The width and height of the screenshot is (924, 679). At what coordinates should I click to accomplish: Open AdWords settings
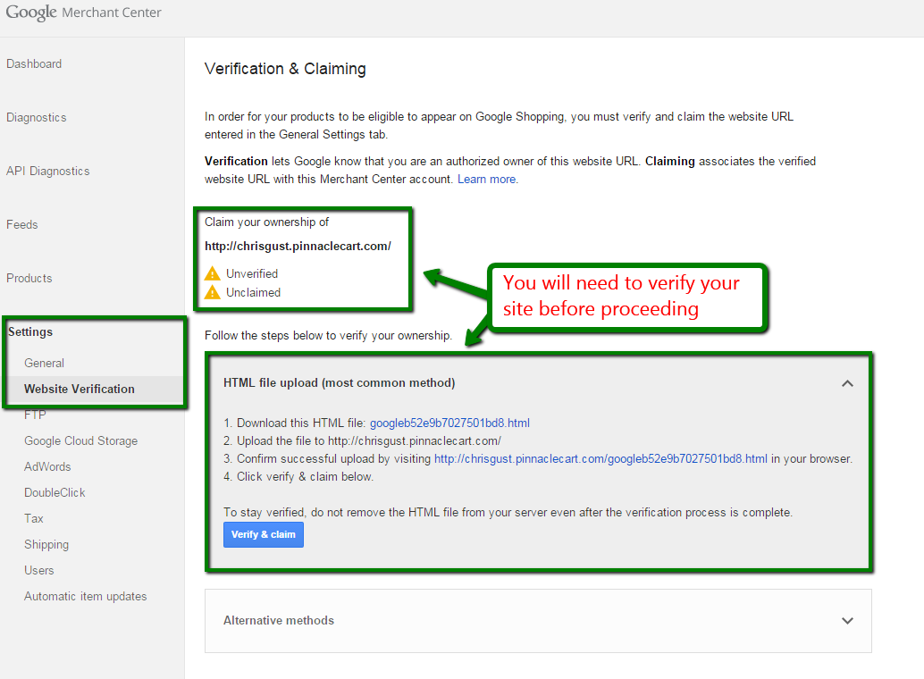[x=47, y=466]
